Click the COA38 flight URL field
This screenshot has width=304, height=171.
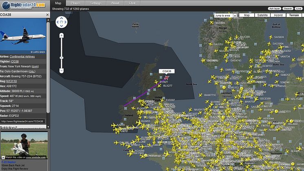click(x=22, y=121)
